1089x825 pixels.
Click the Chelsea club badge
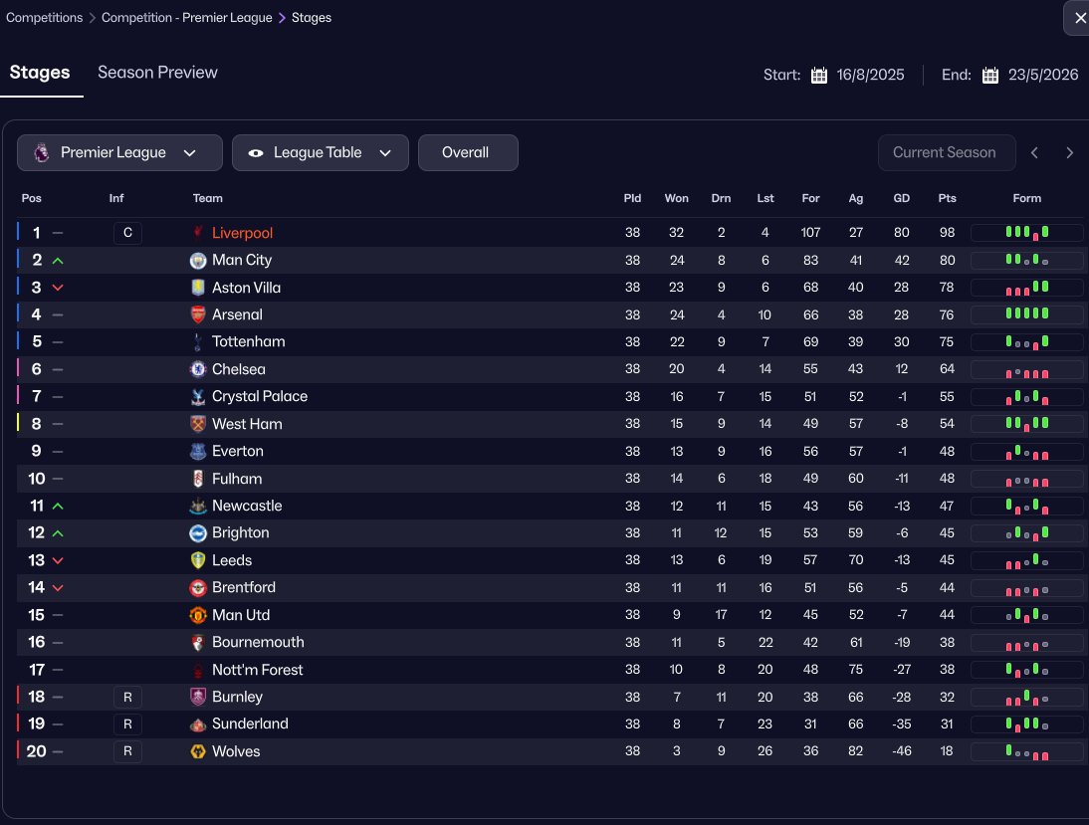[x=198, y=369]
